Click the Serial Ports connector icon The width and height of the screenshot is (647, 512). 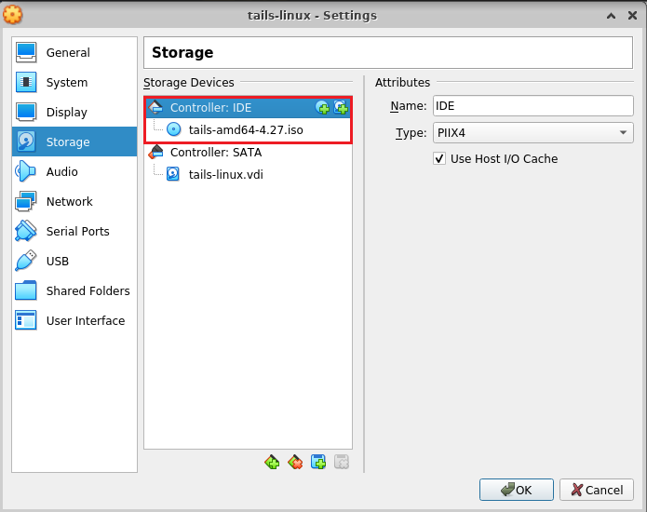click(x=26, y=231)
